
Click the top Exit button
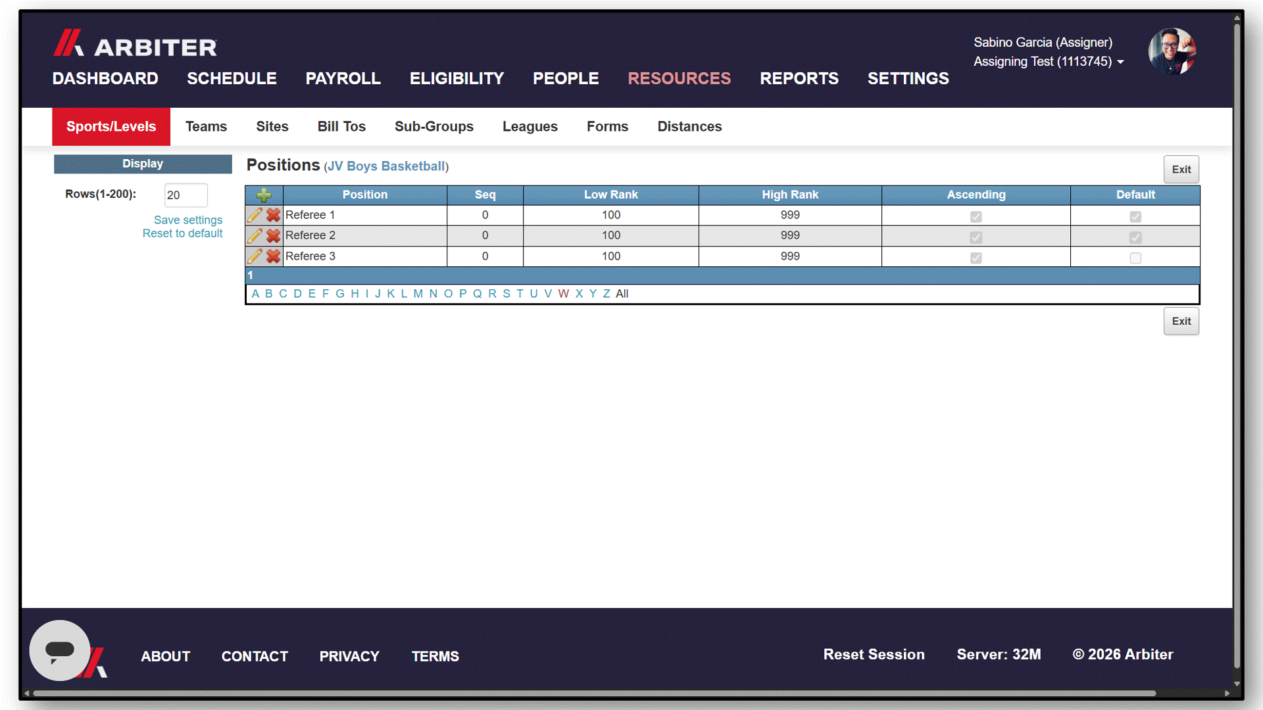(x=1181, y=169)
